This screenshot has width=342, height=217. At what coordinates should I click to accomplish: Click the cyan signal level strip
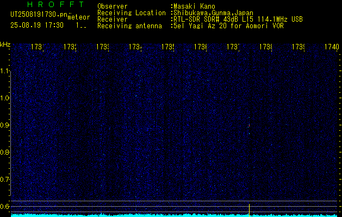point(174,215)
